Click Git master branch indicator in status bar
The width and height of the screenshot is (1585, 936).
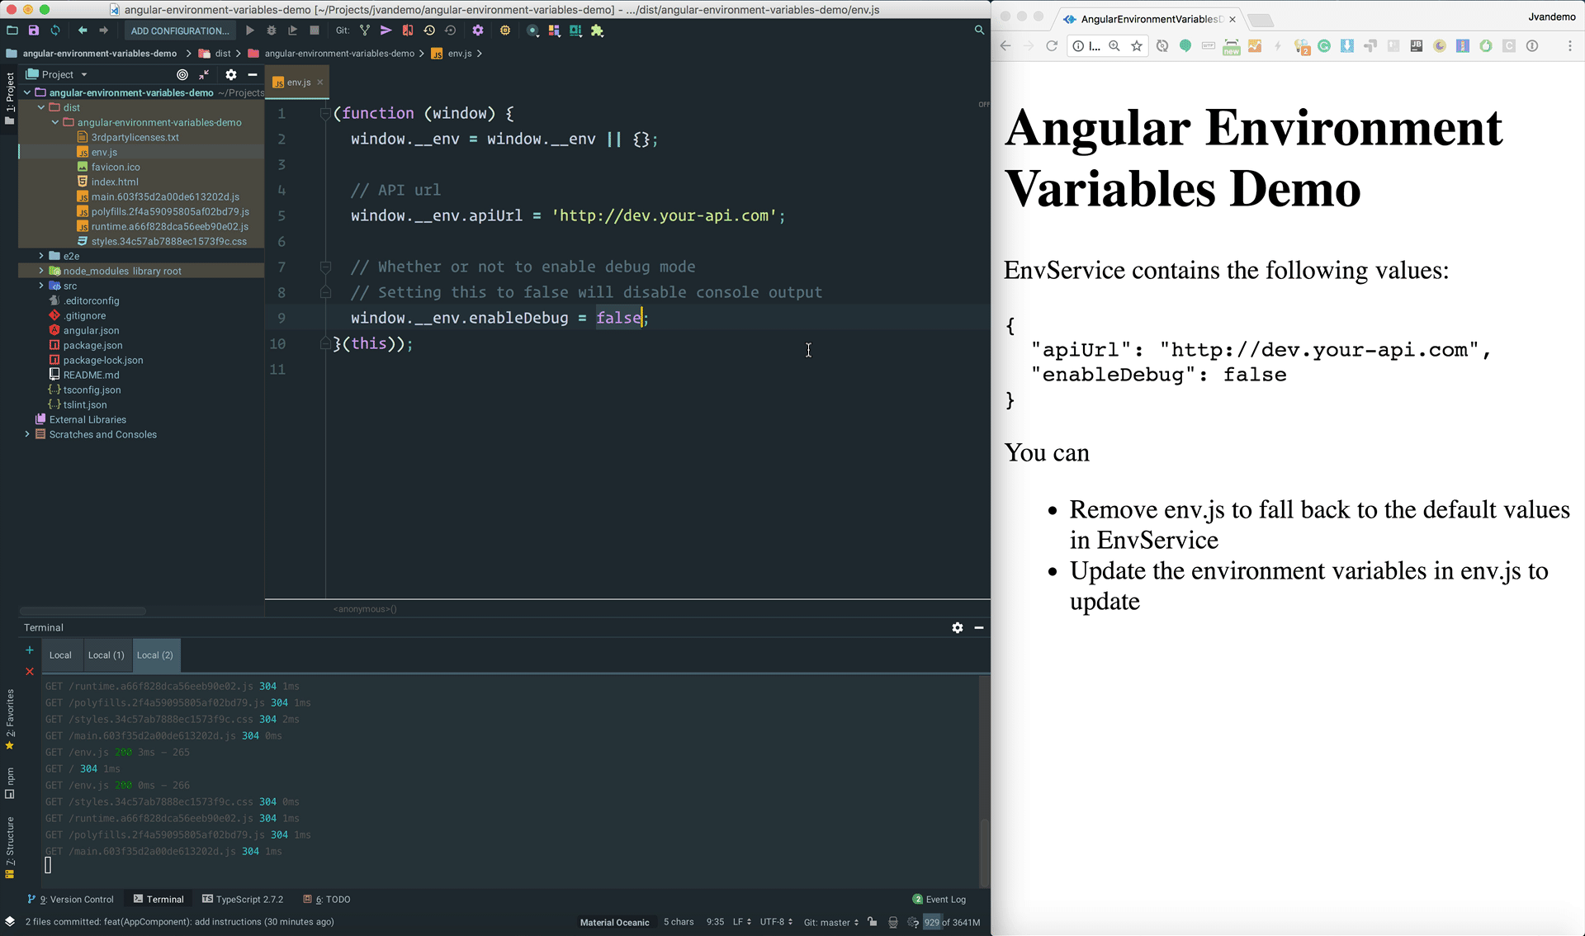tap(833, 921)
